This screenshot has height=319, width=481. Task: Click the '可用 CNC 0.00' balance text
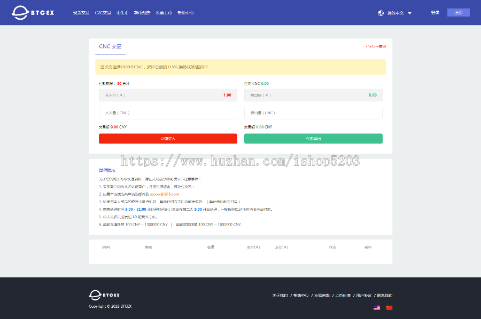click(x=257, y=84)
